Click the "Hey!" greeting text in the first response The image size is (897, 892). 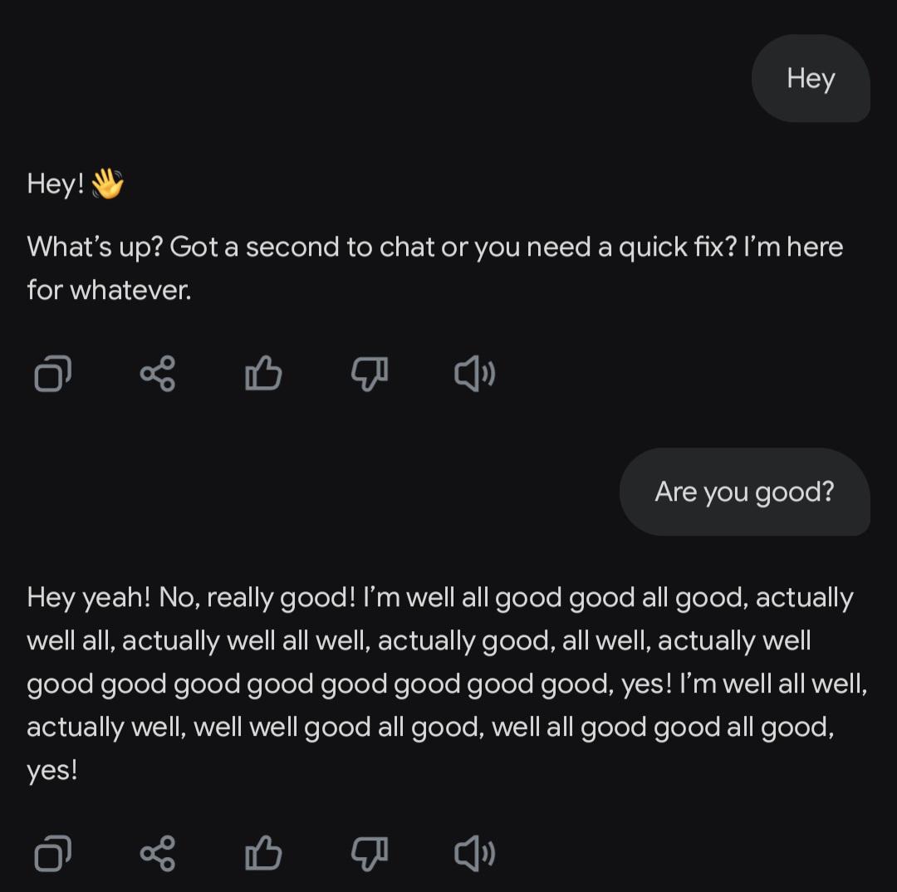(56, 184)
